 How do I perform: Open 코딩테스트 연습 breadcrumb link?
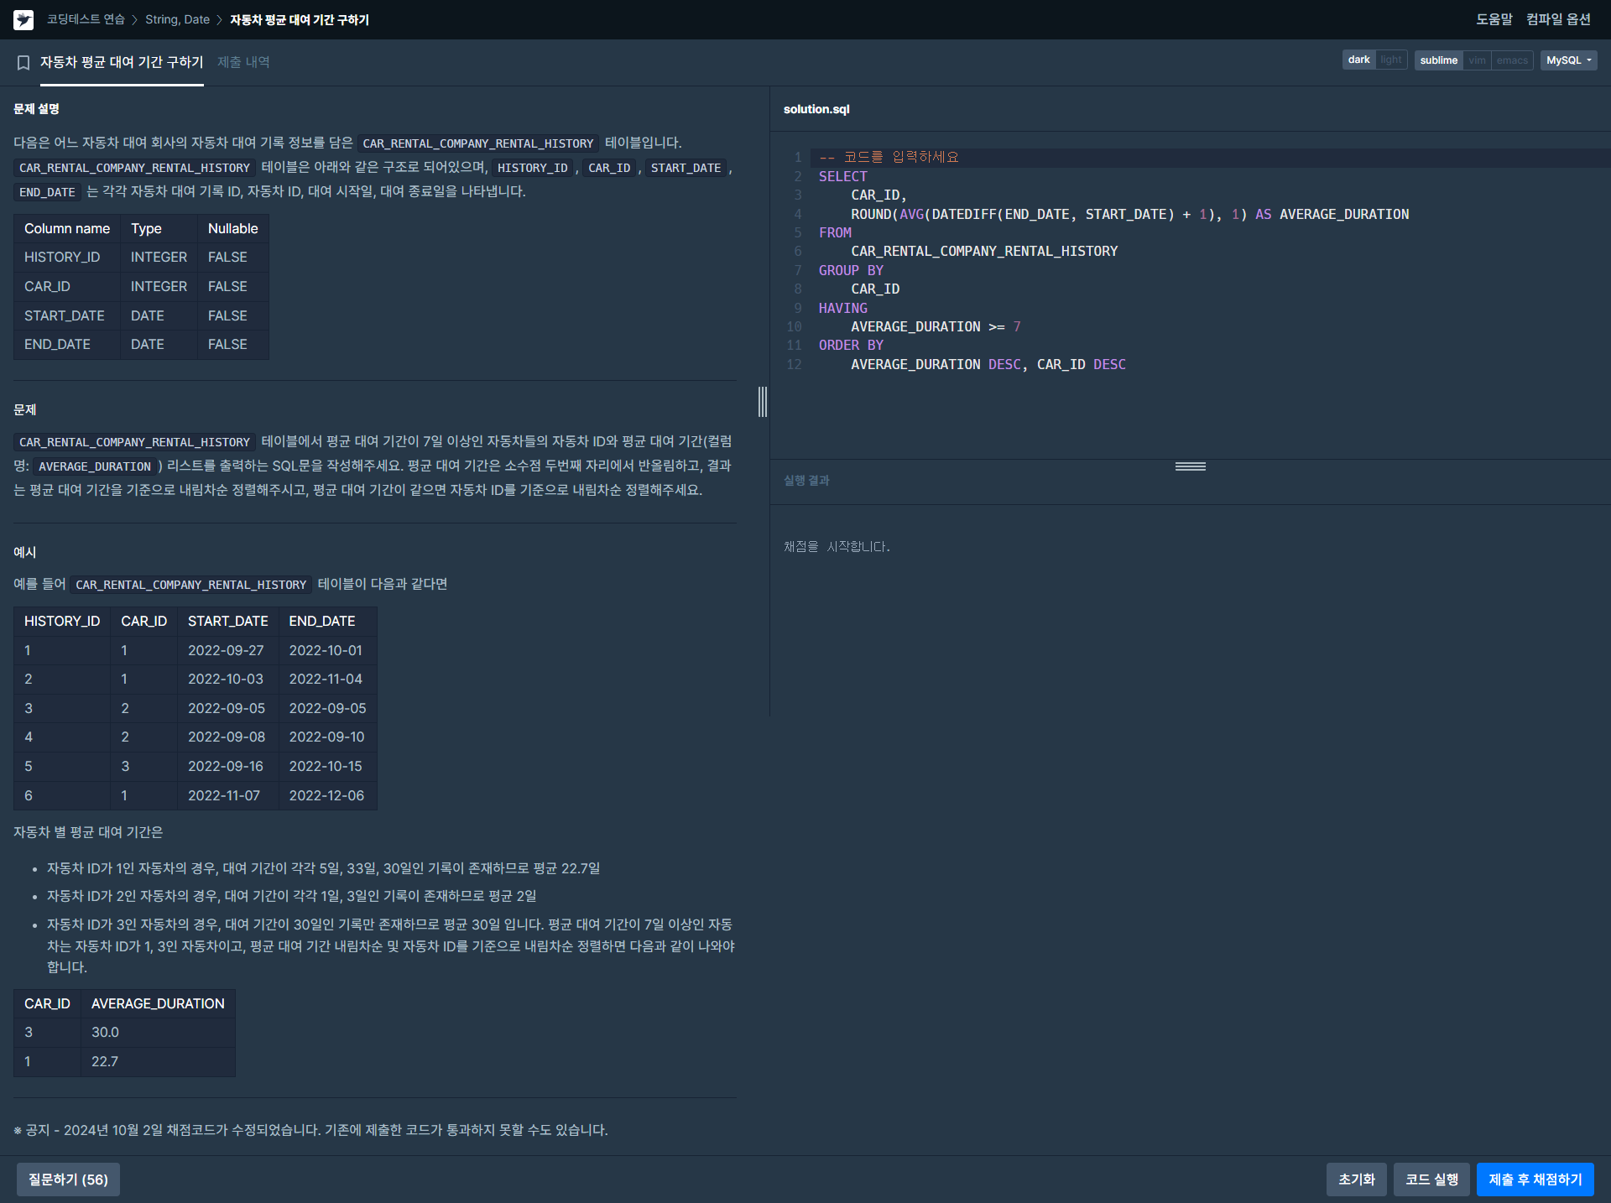pyautogui.click(x=86, y=19)
